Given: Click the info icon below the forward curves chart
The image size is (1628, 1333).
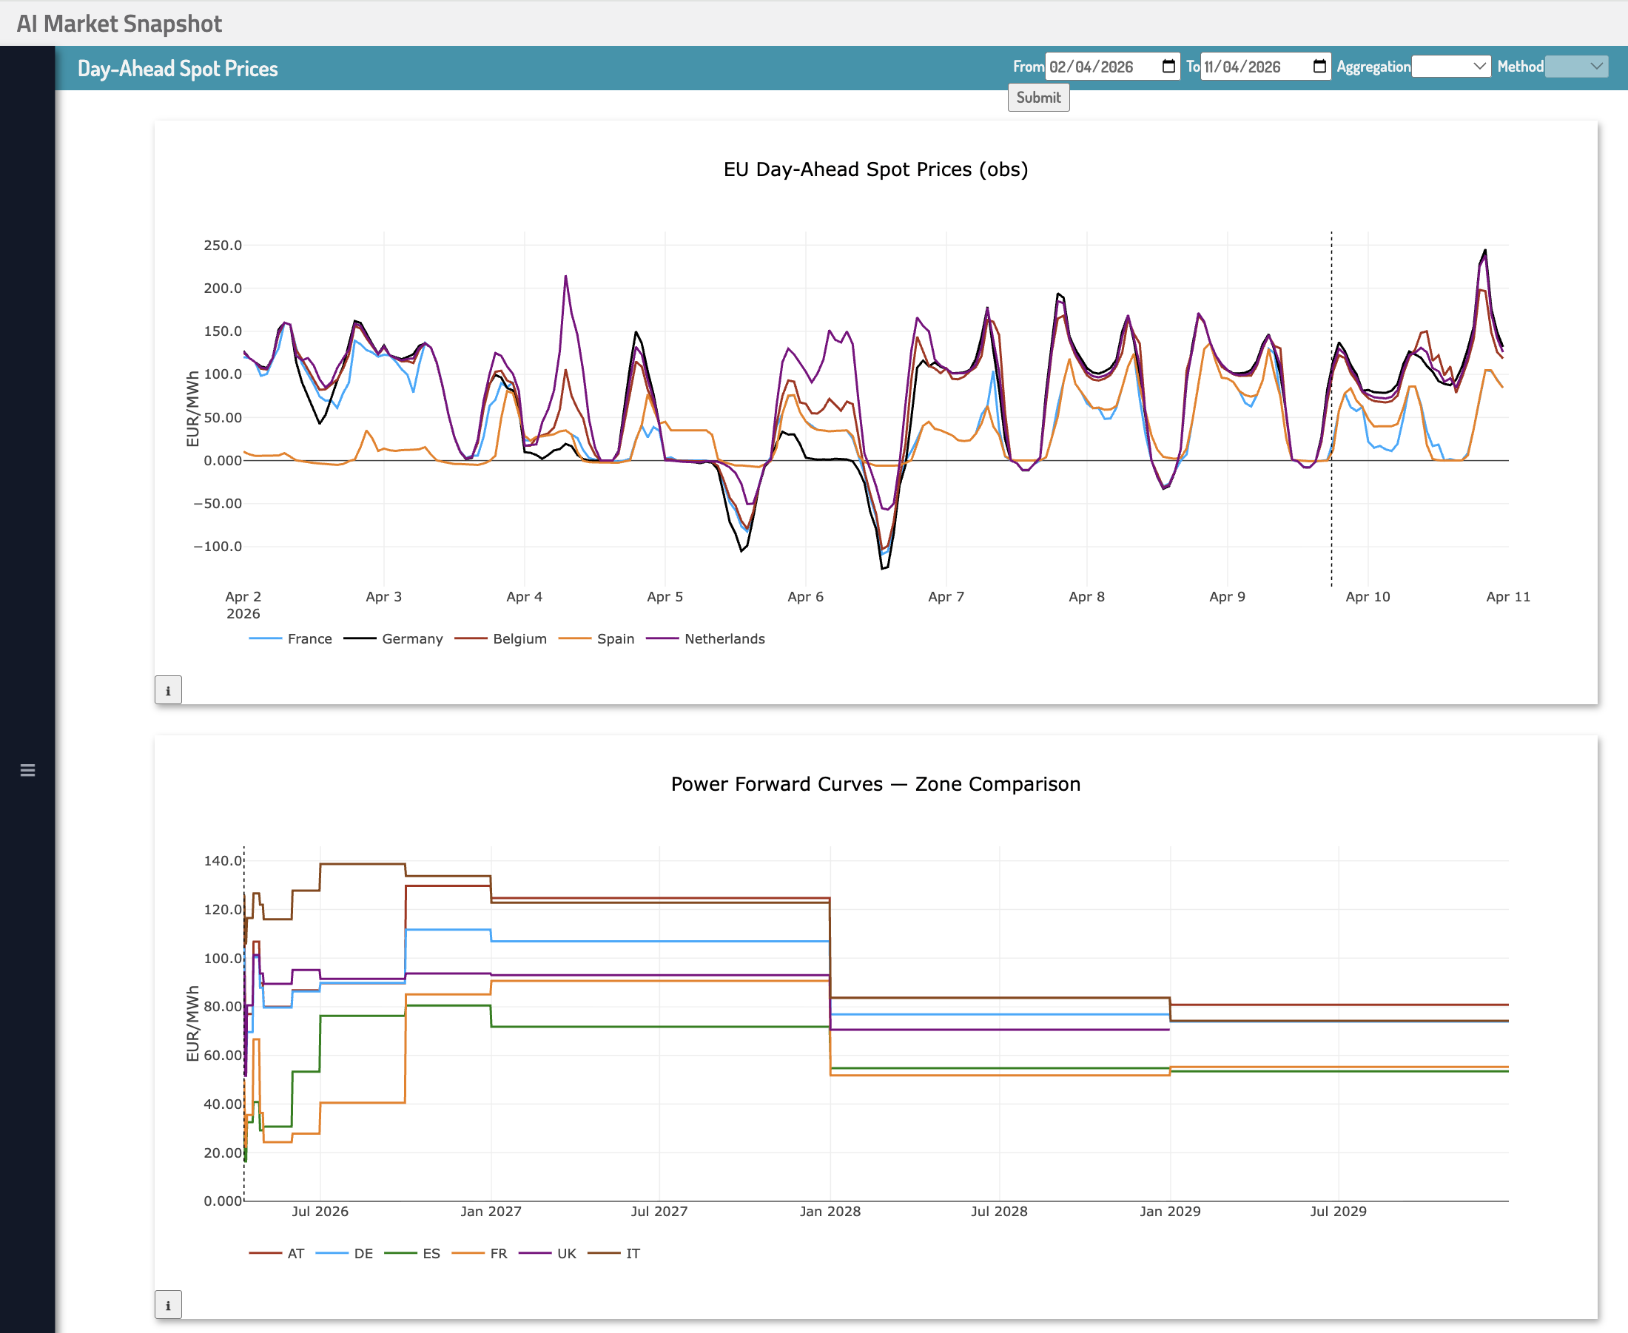Looking at the screenshot, I should [168, 1305].
